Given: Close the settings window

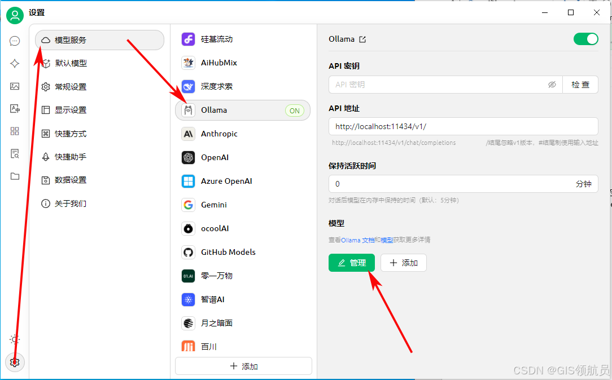Looking at the screenshot, I should click(x=596, y=12).
